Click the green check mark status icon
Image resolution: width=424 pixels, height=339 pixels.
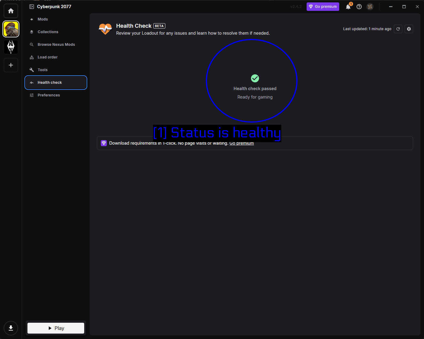click(255, 78)
